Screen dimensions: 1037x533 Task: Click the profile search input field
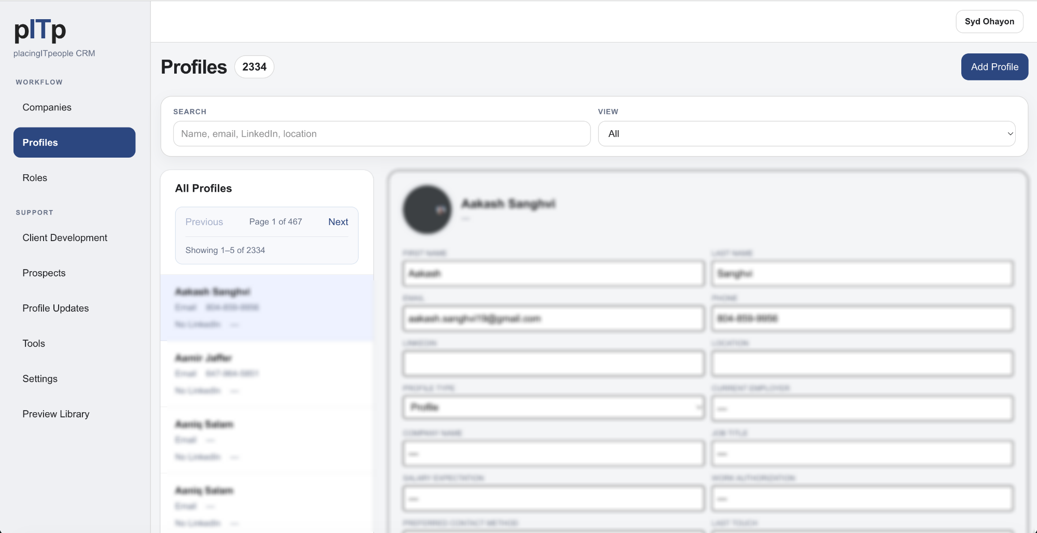coord(382,134)
